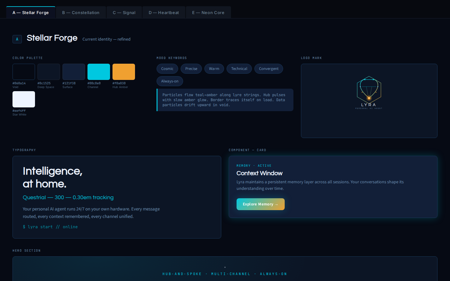The height and width of the screenshot is (281, 450).
Task: Pick the Star White color swatch
Action: coord(24,99)
